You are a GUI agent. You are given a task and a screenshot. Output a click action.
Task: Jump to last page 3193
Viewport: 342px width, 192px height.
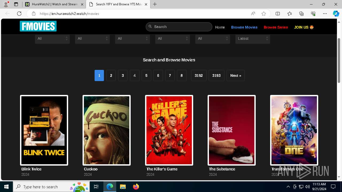coord(216,75)
